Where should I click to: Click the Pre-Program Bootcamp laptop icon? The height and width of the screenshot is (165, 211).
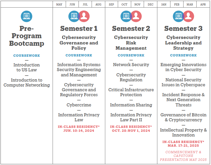[x=26, y=16]
